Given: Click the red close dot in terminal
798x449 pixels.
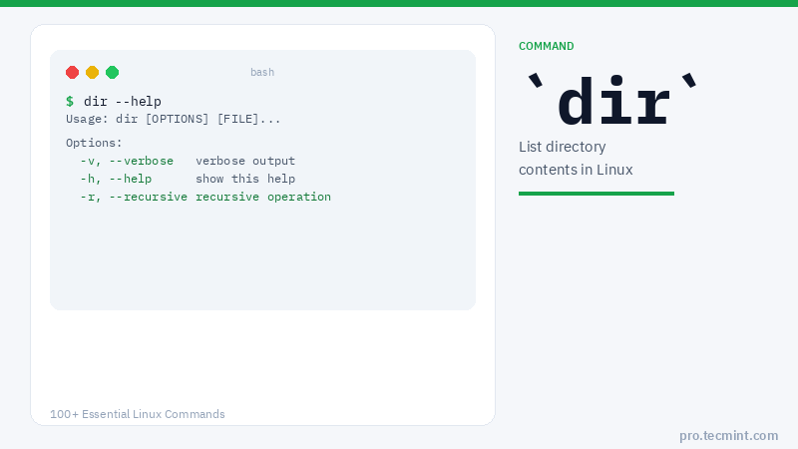Looking at the screenshot, I should (73, 72).
